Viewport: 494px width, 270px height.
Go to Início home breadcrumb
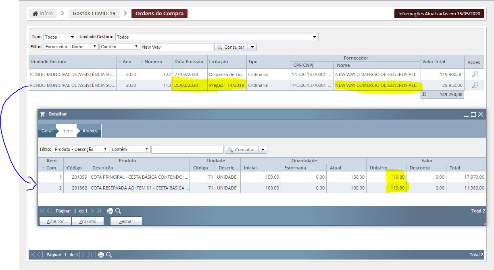tap(43, 13)
